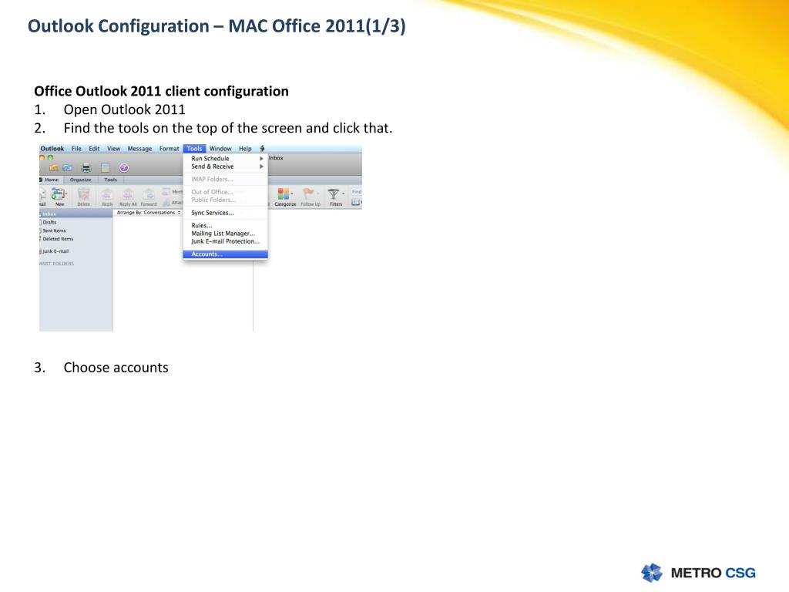Open the File menu
The image size is (789, 592).
[x=76, y=149]
